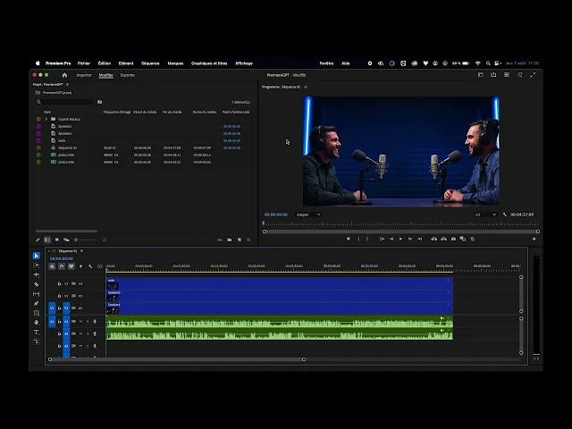Image resolution: width=572 pixels, height=429 pixels.
Task: Add marker in Program monitor
Action: [x=349, y=239]
